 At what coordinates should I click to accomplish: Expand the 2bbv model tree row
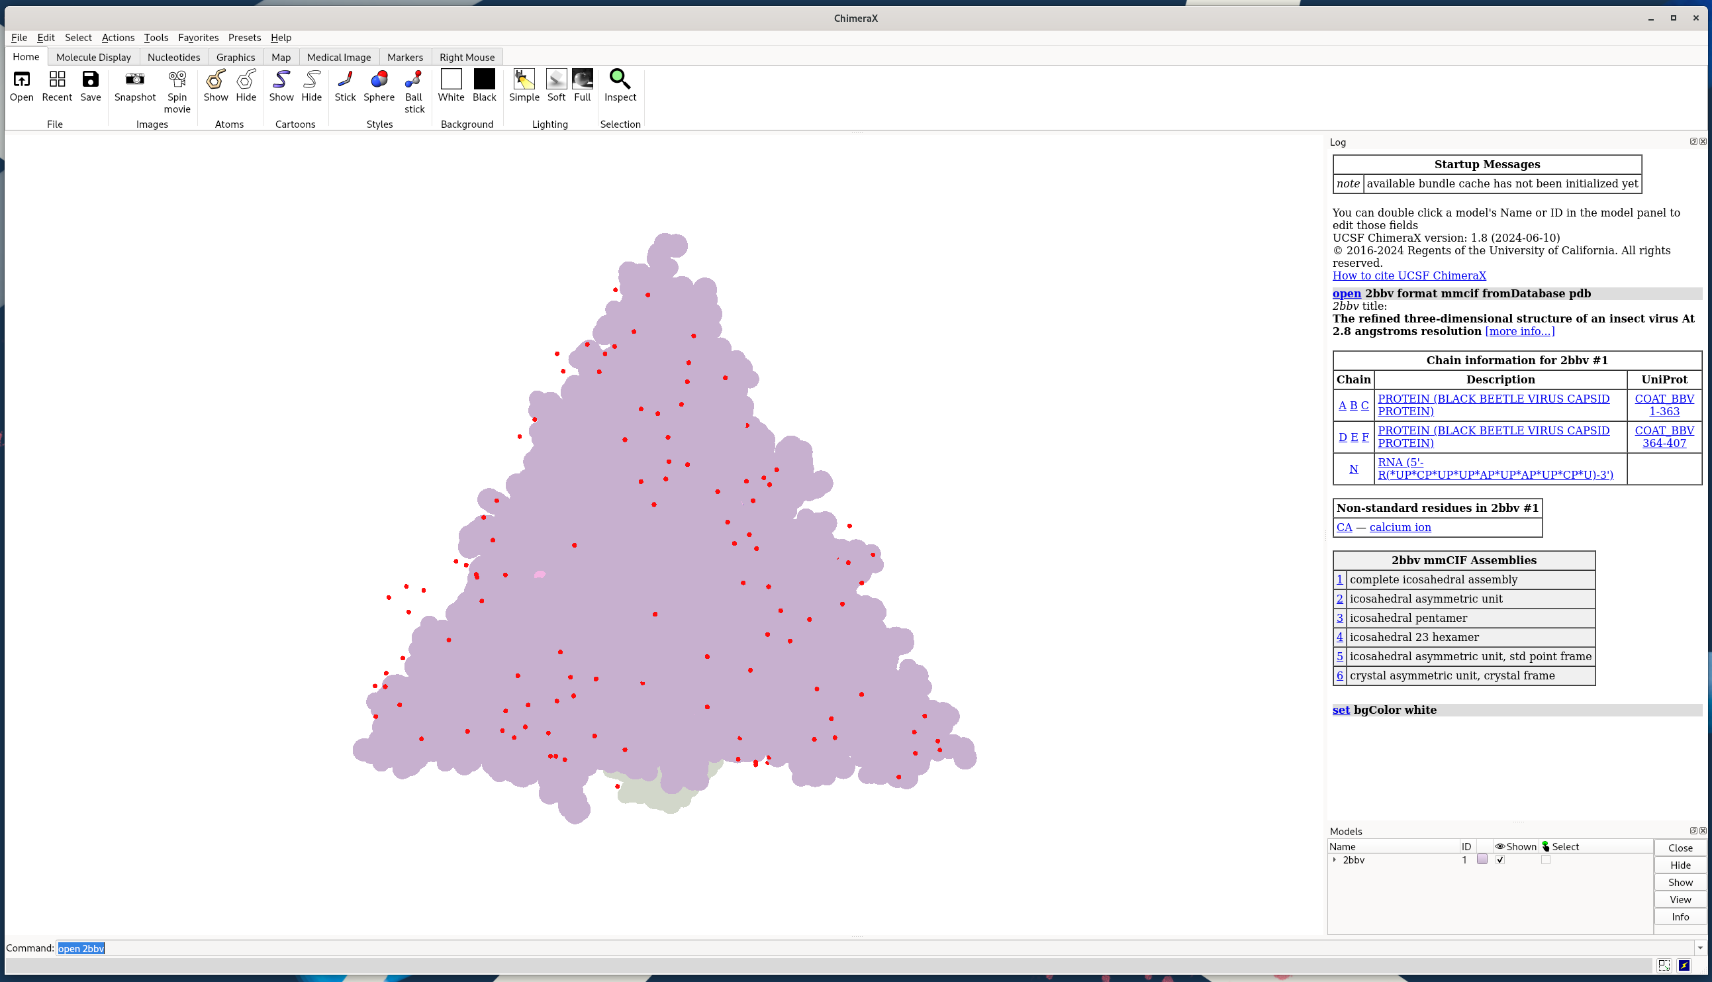tap(1335, 860)
